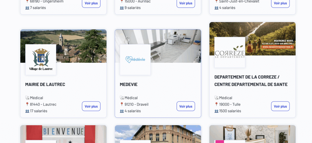Image resolution: width=312 pixels, height=143 pixels.
Task: Click the employees icon beside 17 salariés
Action: point(27,111)
